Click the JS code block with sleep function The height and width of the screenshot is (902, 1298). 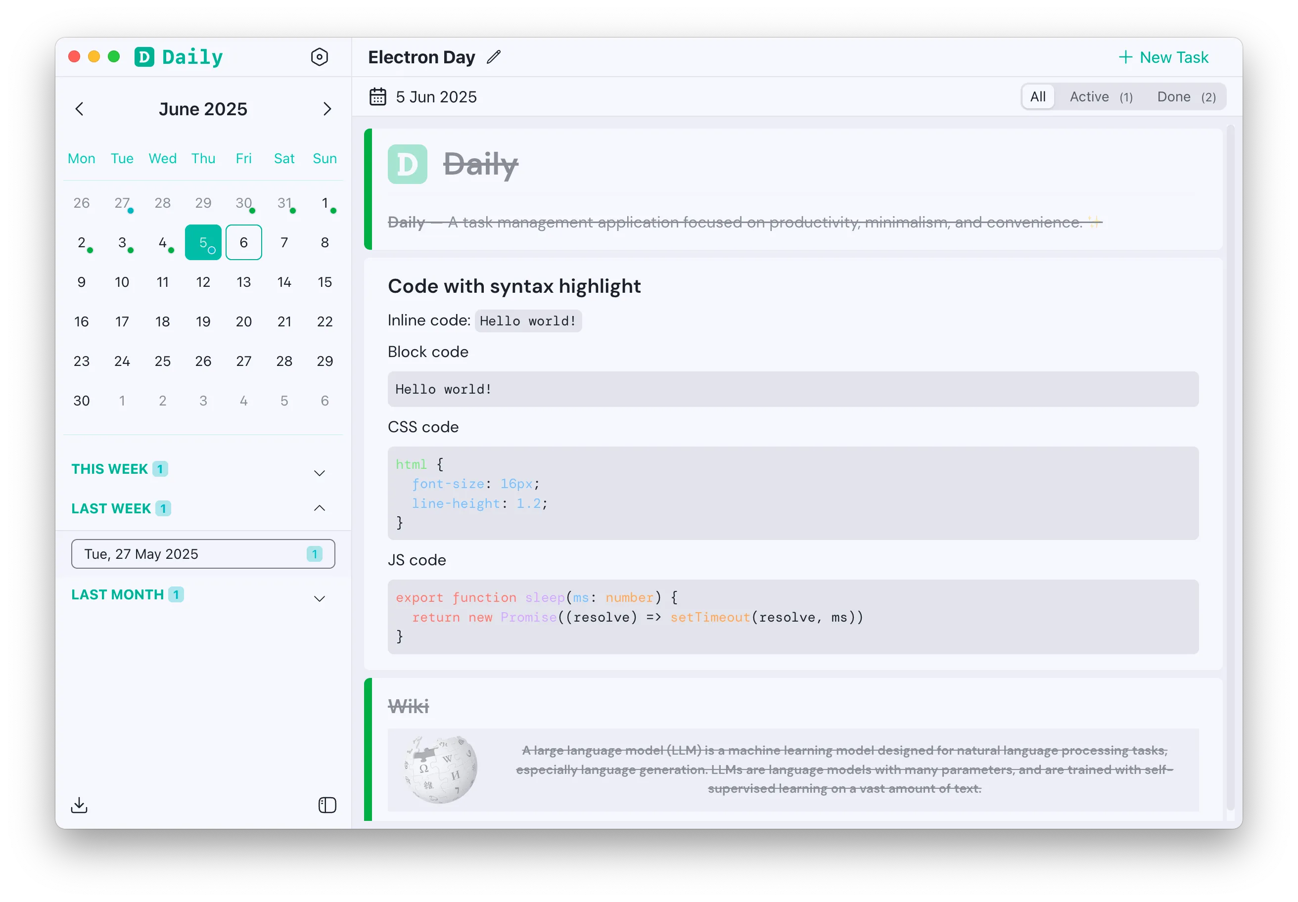(x=793, y=617)
